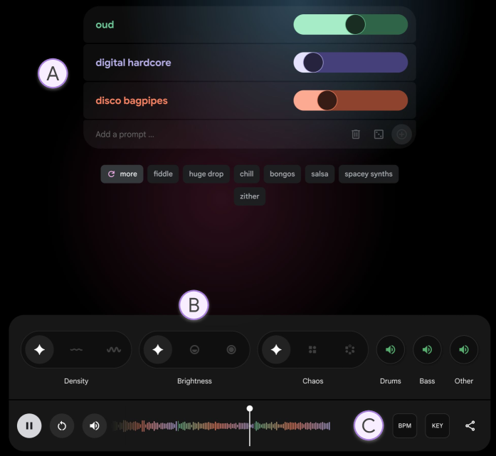Screen dimensions: 496x456
Task: Select Density auto sparkle option
Action: coord(40,350)
